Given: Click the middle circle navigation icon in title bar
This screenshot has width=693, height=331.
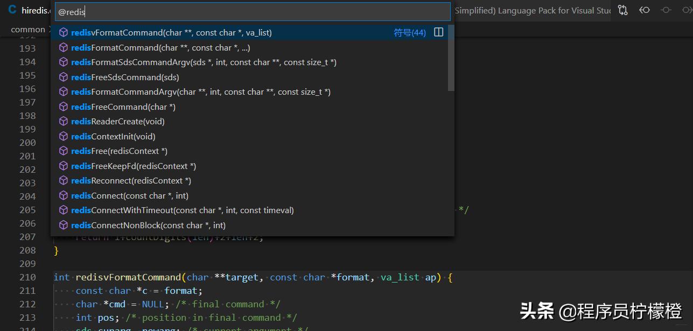Looking at the screenshot, I should click(666, 10).
